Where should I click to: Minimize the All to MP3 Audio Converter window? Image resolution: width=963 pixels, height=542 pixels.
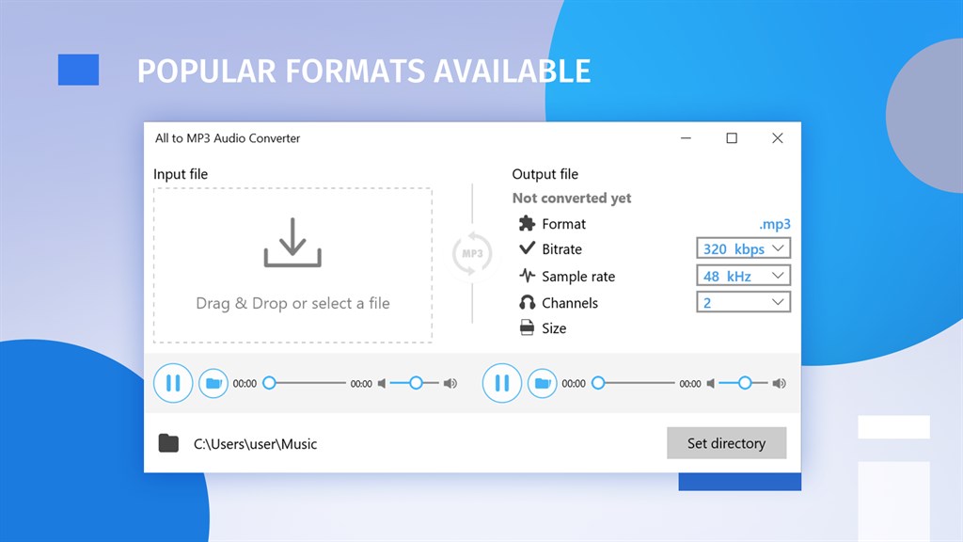tap(686, 138)
